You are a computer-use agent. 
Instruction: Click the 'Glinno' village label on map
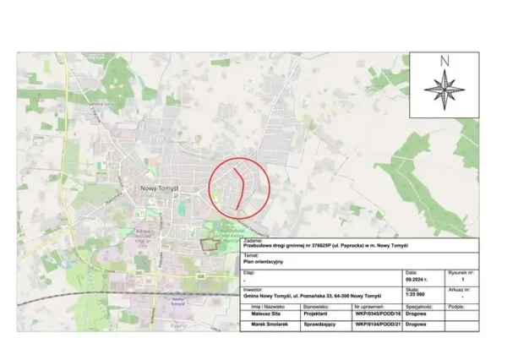88,218
